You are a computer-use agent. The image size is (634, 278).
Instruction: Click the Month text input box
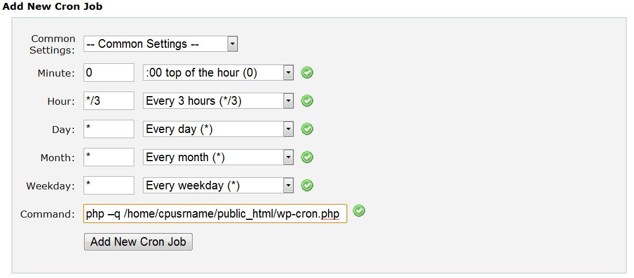tap(109, 157)
